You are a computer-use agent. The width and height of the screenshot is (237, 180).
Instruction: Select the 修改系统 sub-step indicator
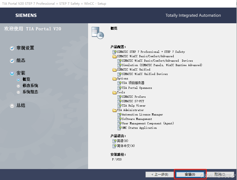[18, 86]
